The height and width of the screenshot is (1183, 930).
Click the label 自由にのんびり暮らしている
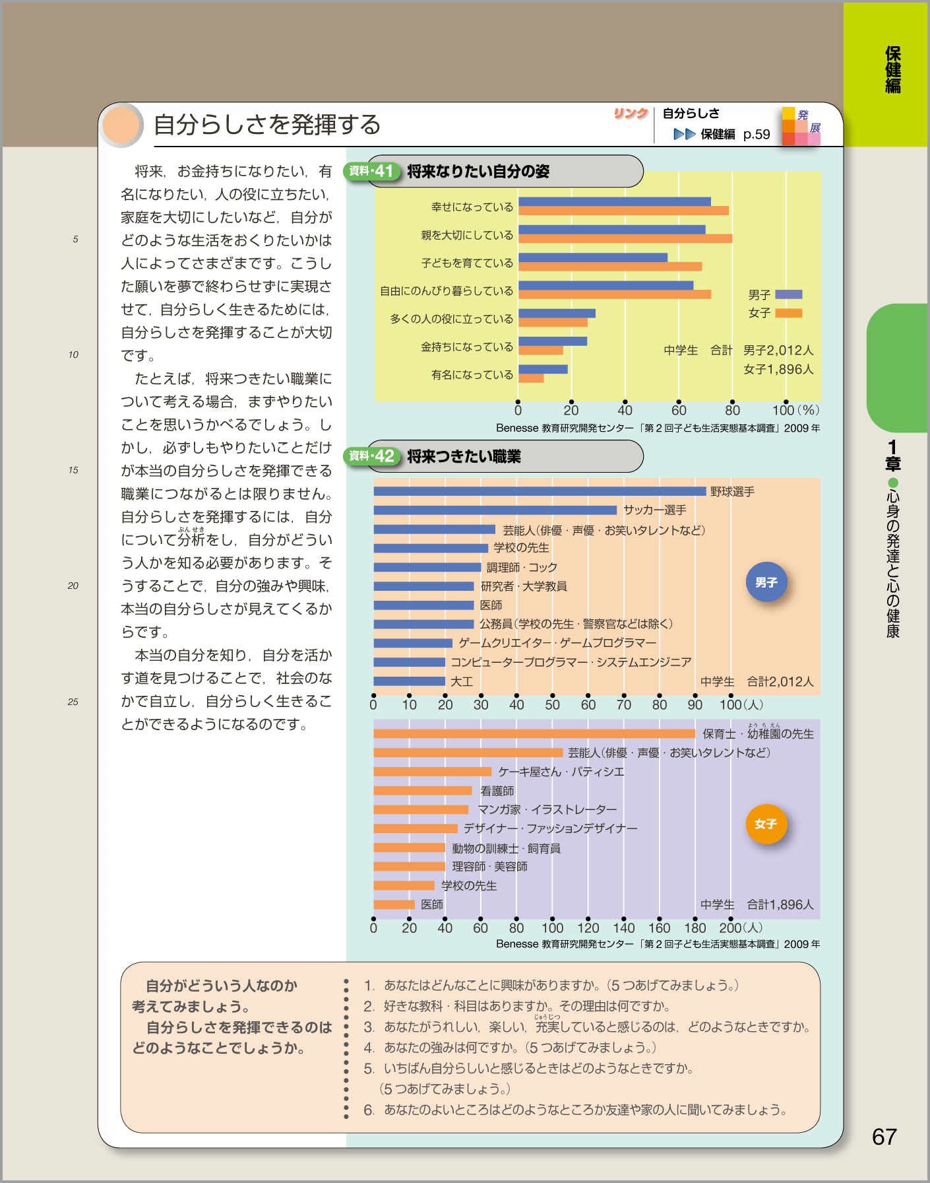pyautogui.click(x=447, y=290)
